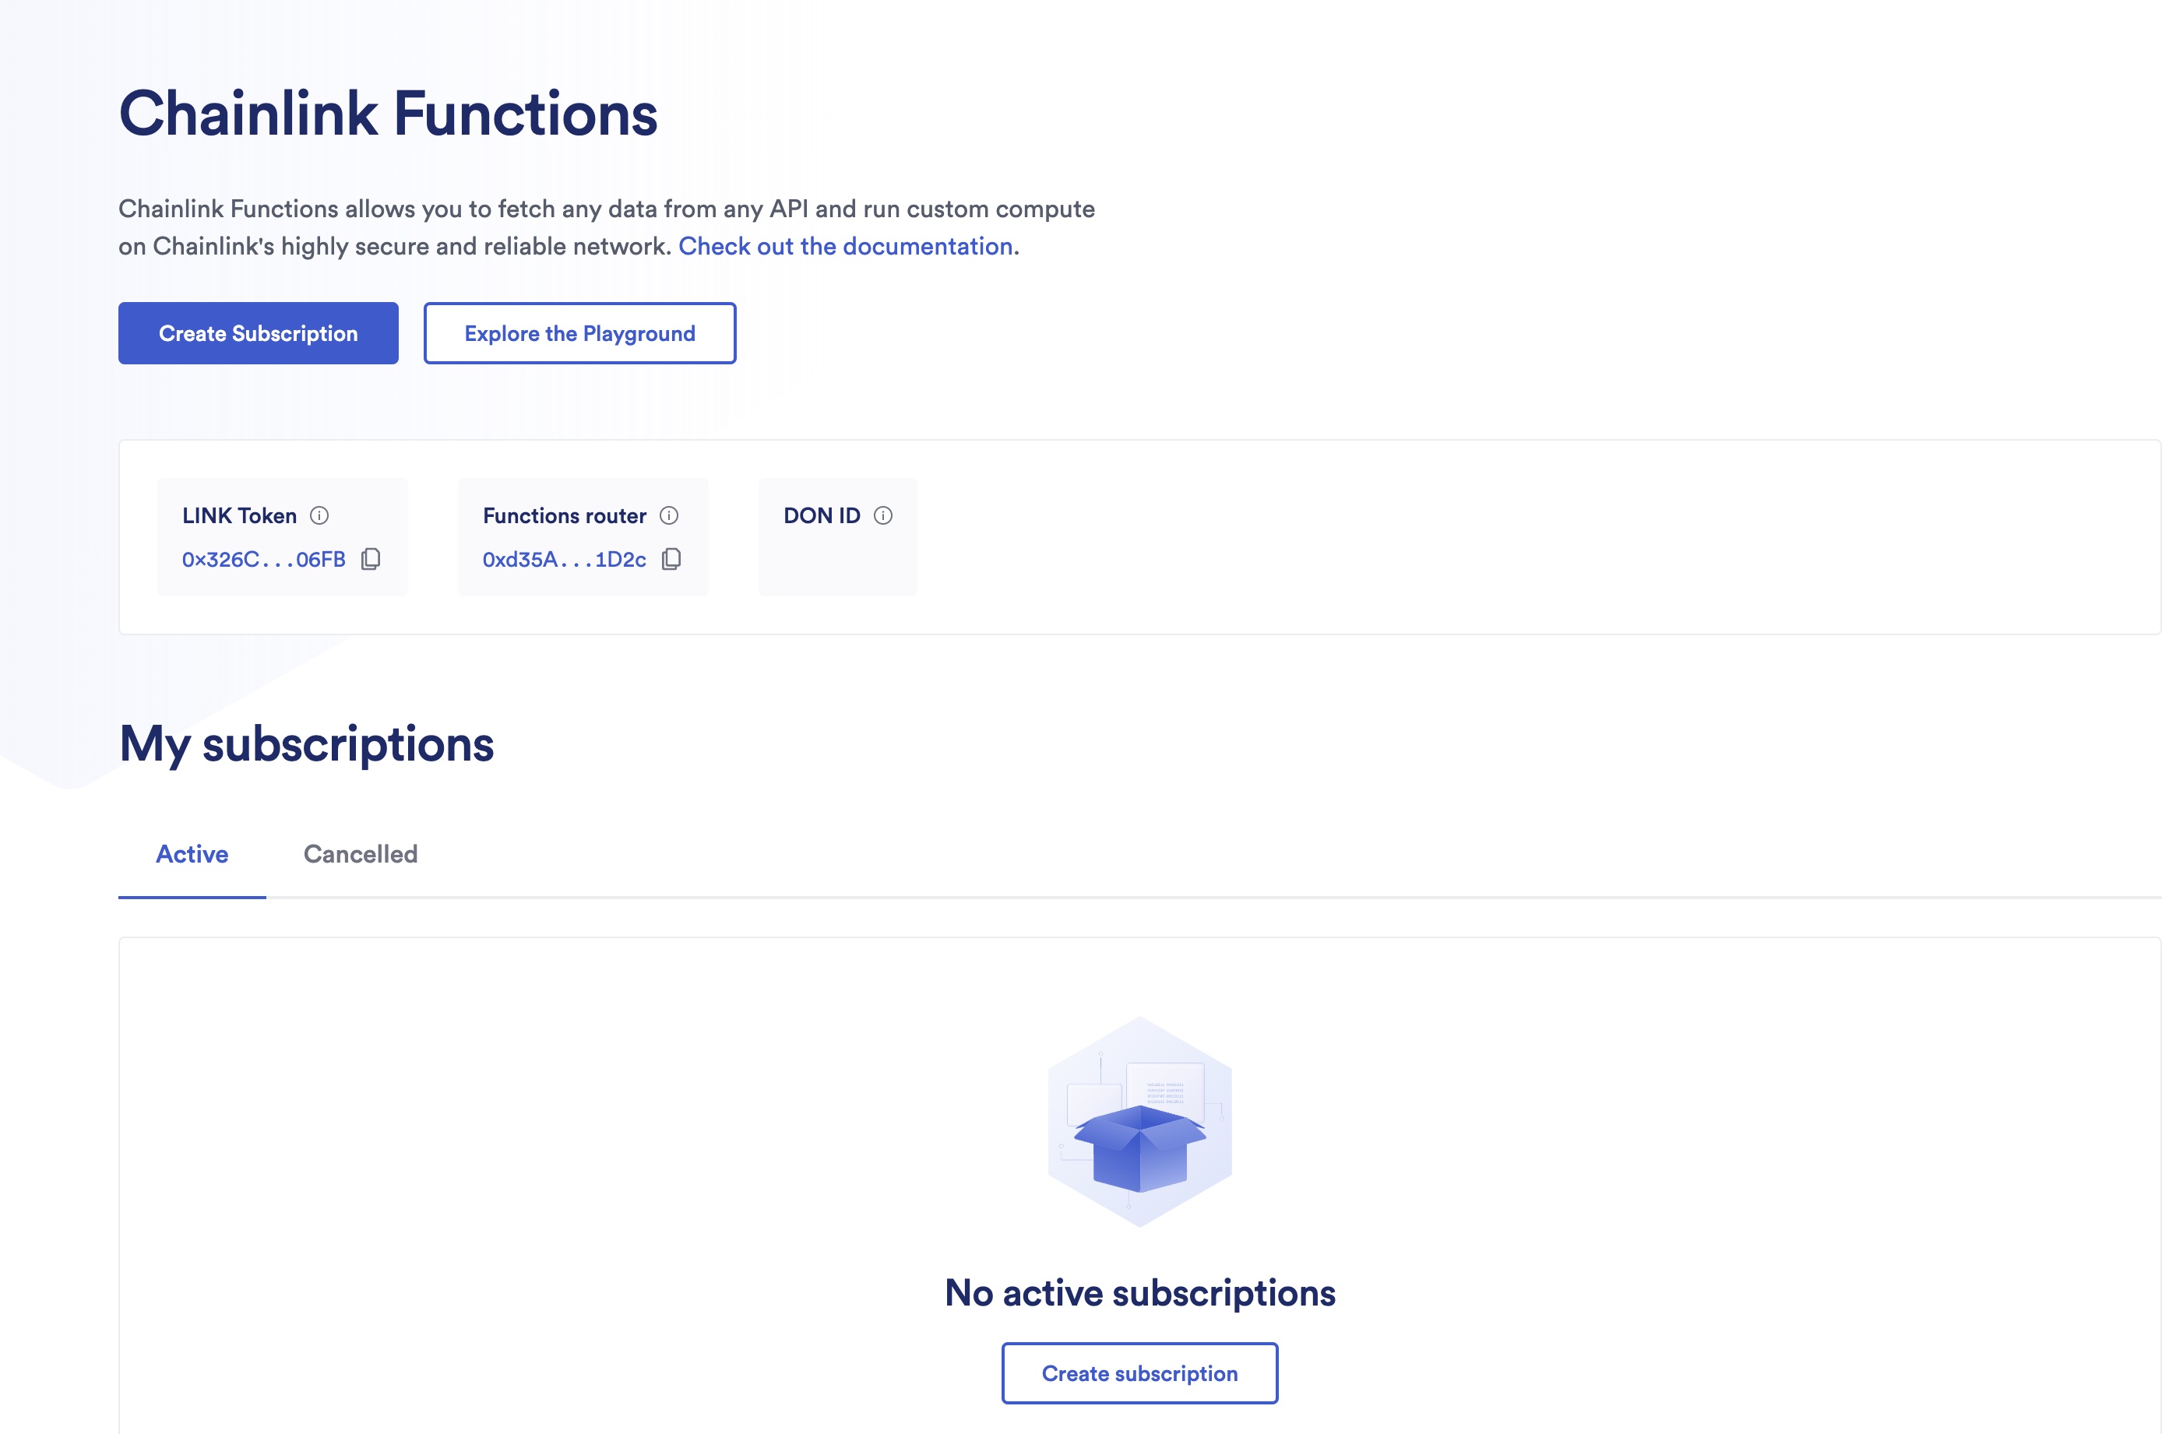
Task: Click Create subscription under No active subscriptions
Action: (1140, 1372)
